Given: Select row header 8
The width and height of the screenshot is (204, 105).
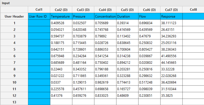Looking at the screenshot, I should (x=14, y=69).
